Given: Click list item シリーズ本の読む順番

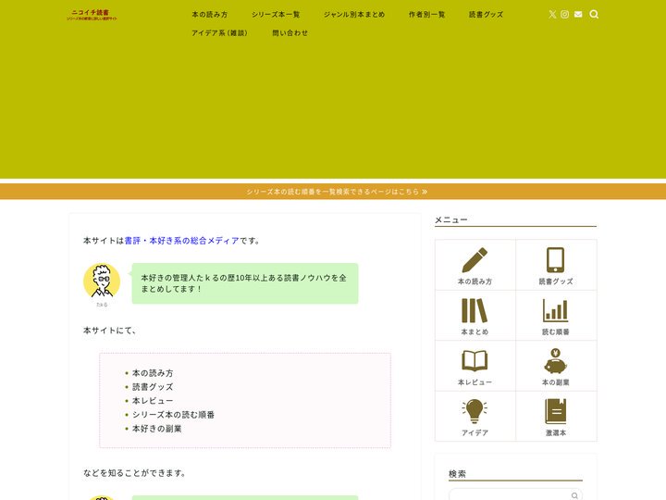Looking at the screenshot, I should 173,415.
